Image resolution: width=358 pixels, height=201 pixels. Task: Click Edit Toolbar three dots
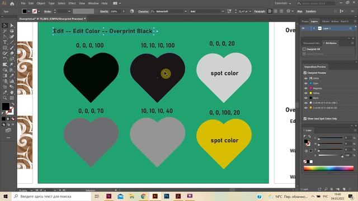tap(8, 138)
